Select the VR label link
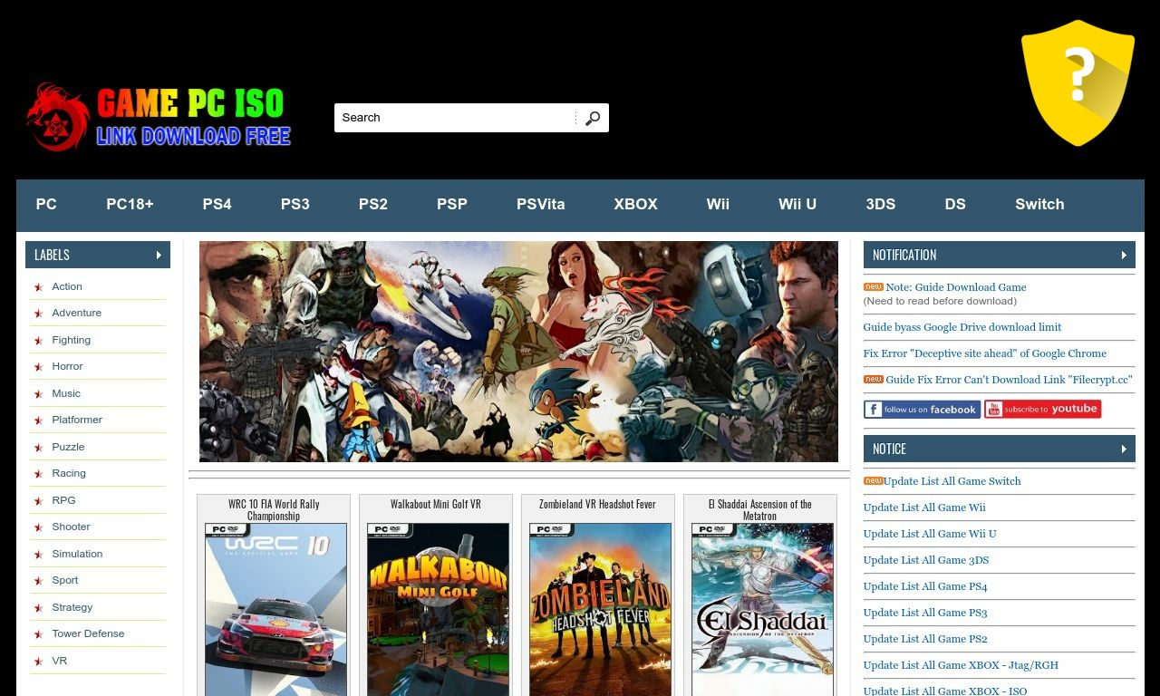1160x696 pixels. point(59,661)
